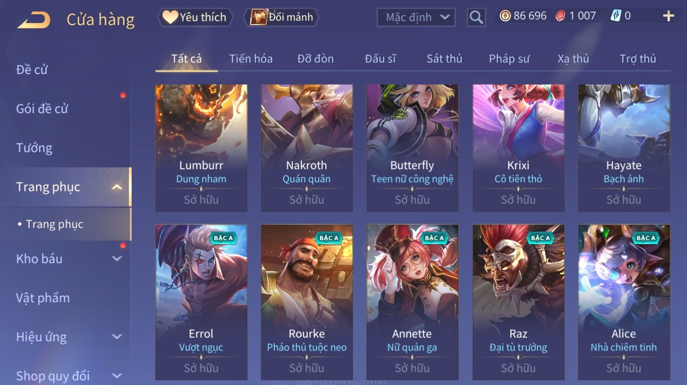The width and height of the screenshot is (687, 385).
Task: Open Yêu thích heart favorites
Action: (x=195, y=17)
